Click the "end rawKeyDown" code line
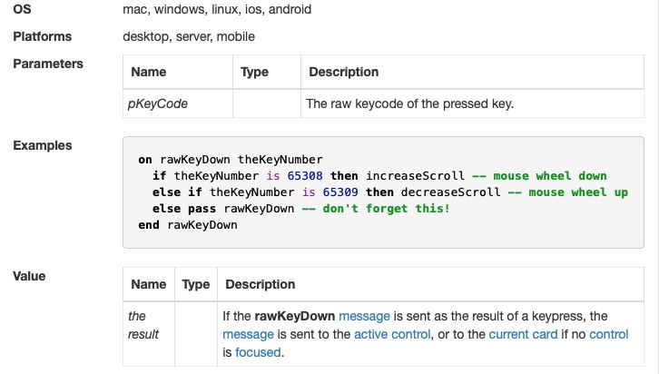Viewport: 659px width, 374px height. [188, 225]
